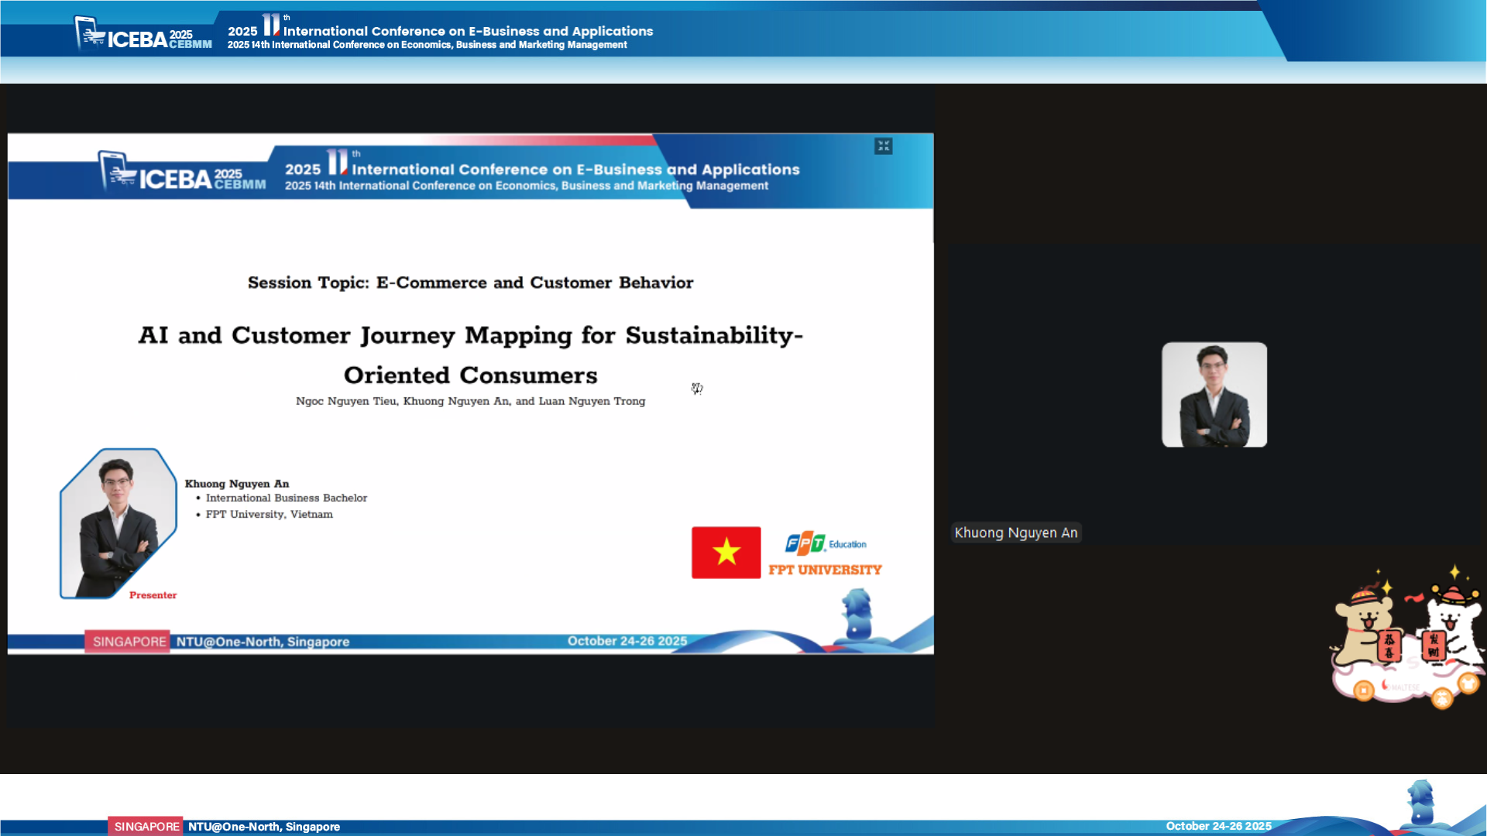Click the red Presenter label under the photo

click(153, 595)
